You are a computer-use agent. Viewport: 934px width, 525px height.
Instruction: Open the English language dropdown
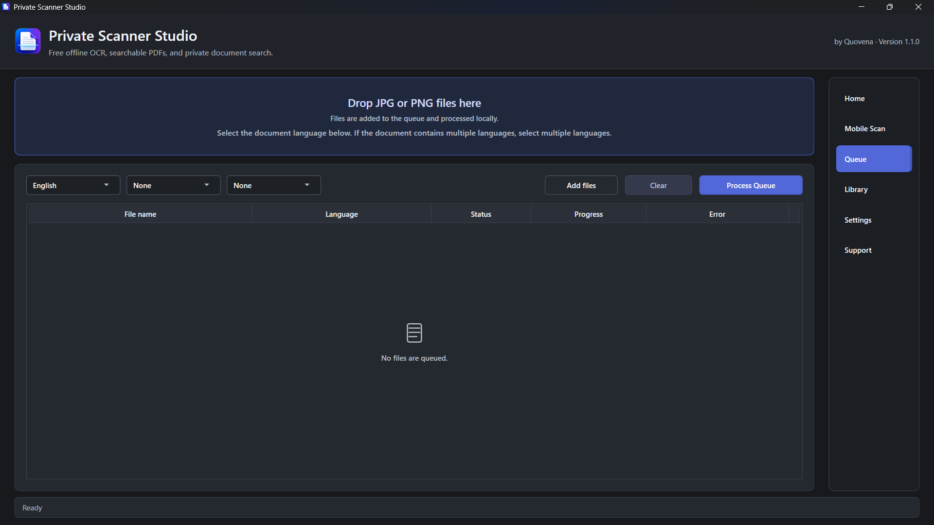73,185
